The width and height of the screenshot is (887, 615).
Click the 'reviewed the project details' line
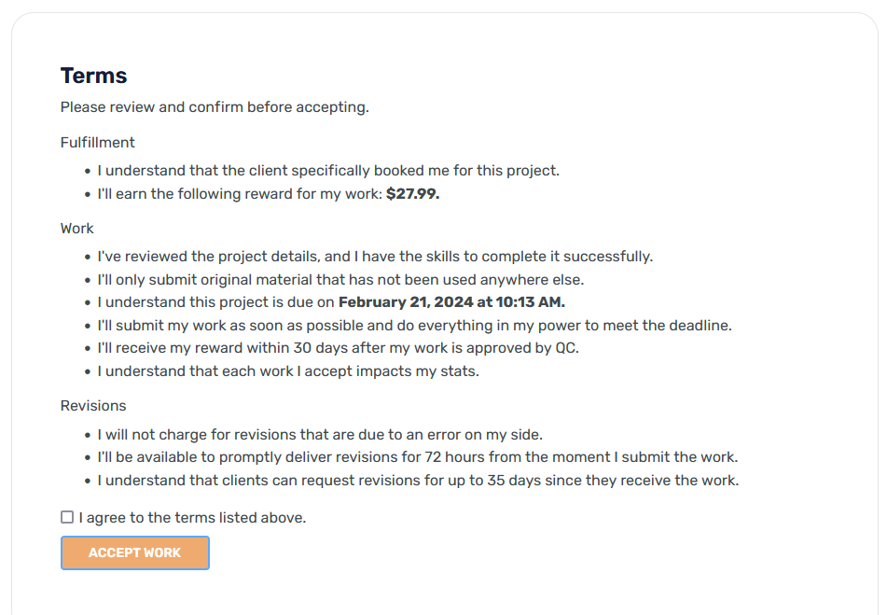[x=375, y=257]
